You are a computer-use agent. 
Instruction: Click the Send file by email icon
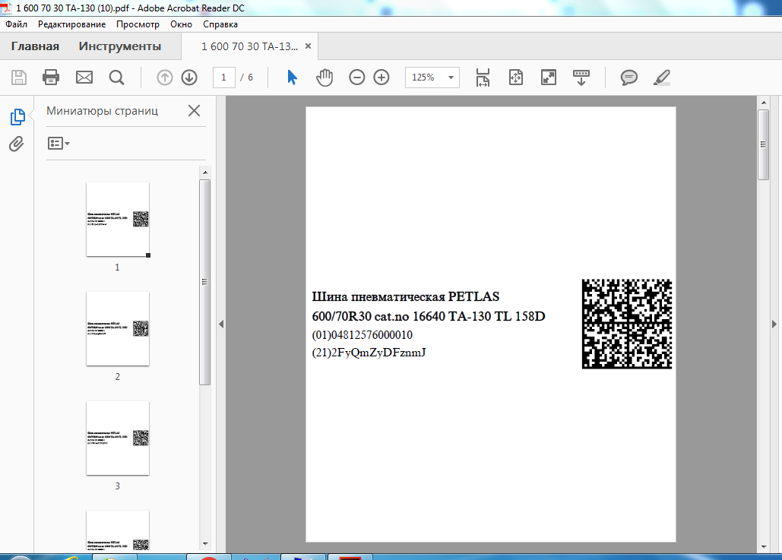pyautogui.click(x=84, y=78)
